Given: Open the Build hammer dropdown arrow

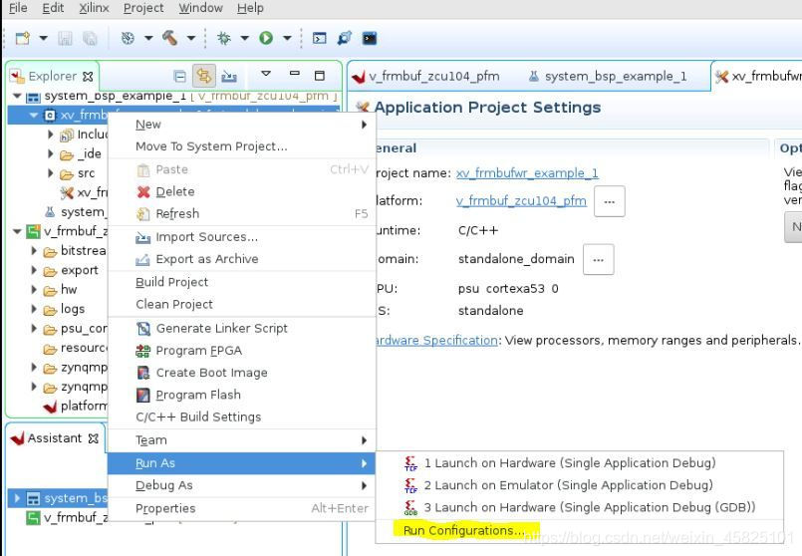Looking at the screenshot, I should [x=190, y=39].
